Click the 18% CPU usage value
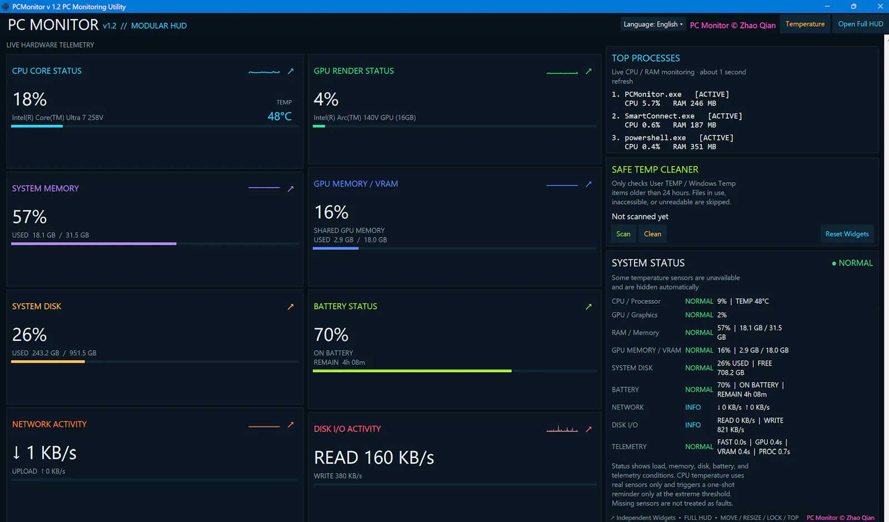Viewport: 889px width, 522px height. 29,99
